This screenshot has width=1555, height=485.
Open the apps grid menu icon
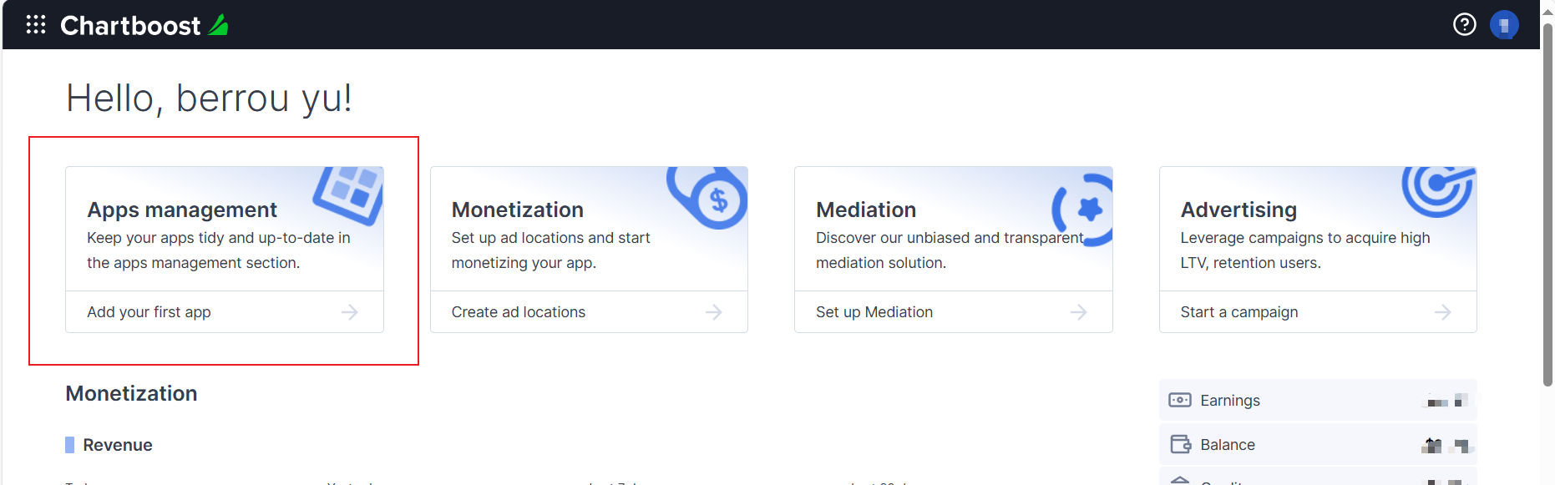(35, 25)
